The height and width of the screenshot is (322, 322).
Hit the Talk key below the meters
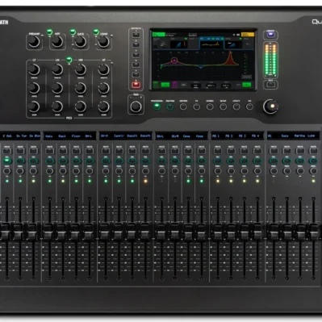pyautogui.click(x=270, y=84)
